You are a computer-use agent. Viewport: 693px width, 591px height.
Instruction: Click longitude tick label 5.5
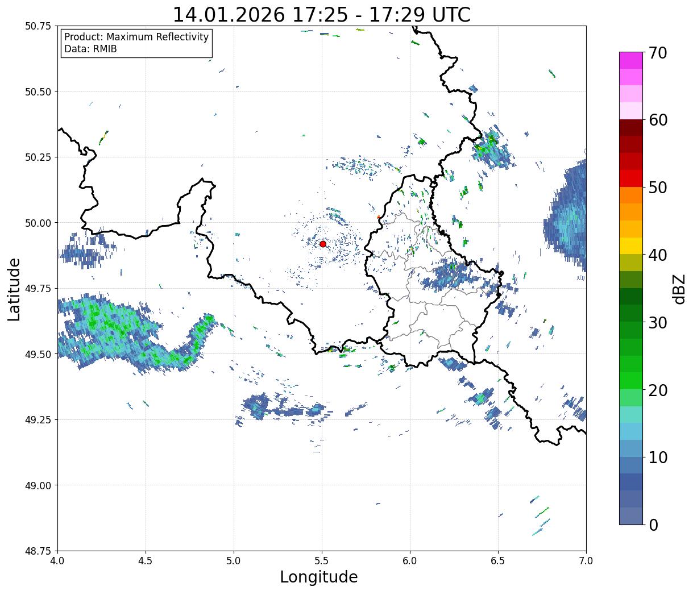[x=322, y=560]
